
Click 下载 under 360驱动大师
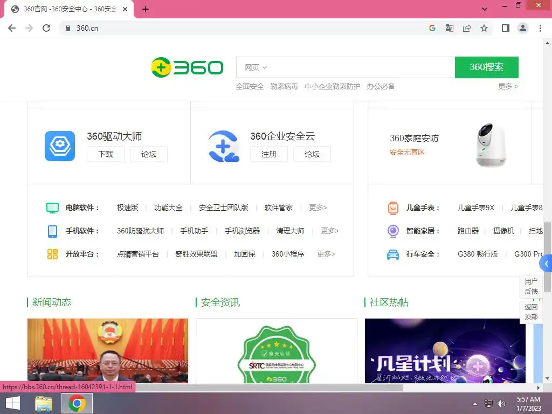pyautogui.click(x=106, y=154)
